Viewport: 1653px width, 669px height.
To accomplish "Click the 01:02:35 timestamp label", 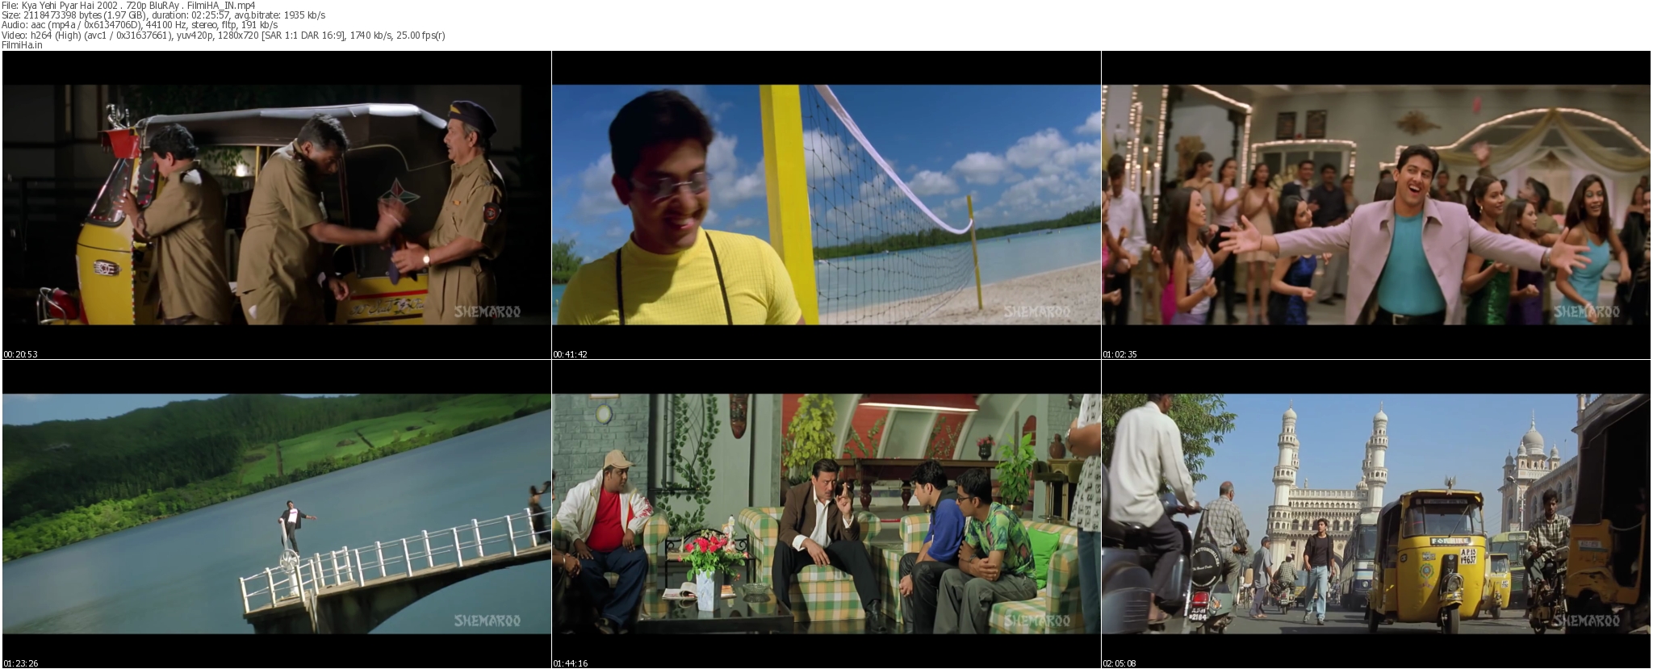I will (1120, 354).
